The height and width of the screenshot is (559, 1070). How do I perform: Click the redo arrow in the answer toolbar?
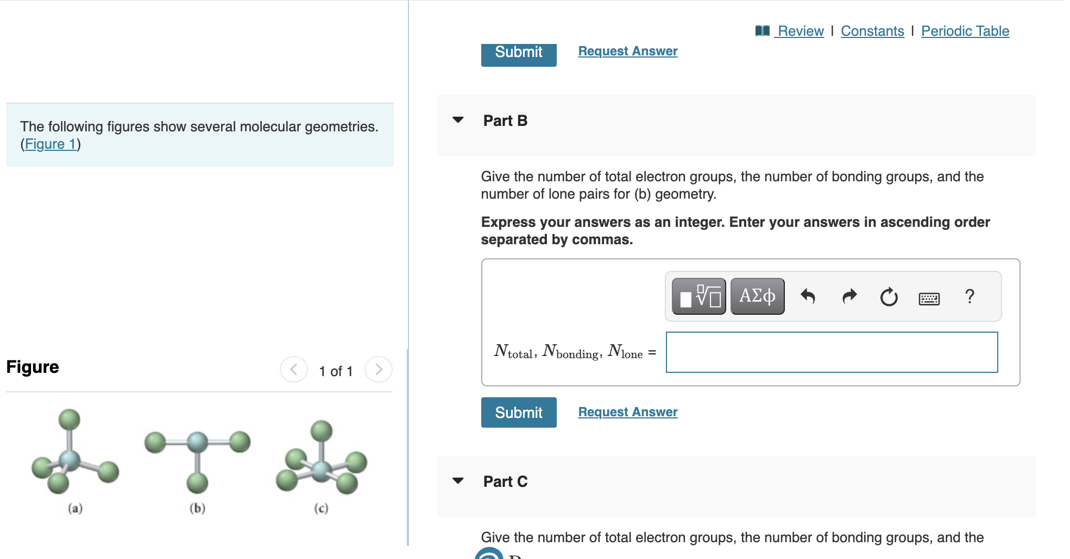click(x=849, y=296)
